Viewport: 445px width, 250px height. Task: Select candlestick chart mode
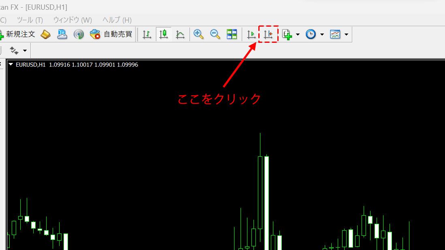click(164, 34)
